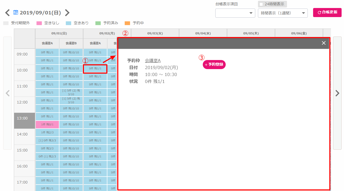344x191 pixels.
Task: Click the 空きなし pink legend swatch
Action: coord(39,23)
